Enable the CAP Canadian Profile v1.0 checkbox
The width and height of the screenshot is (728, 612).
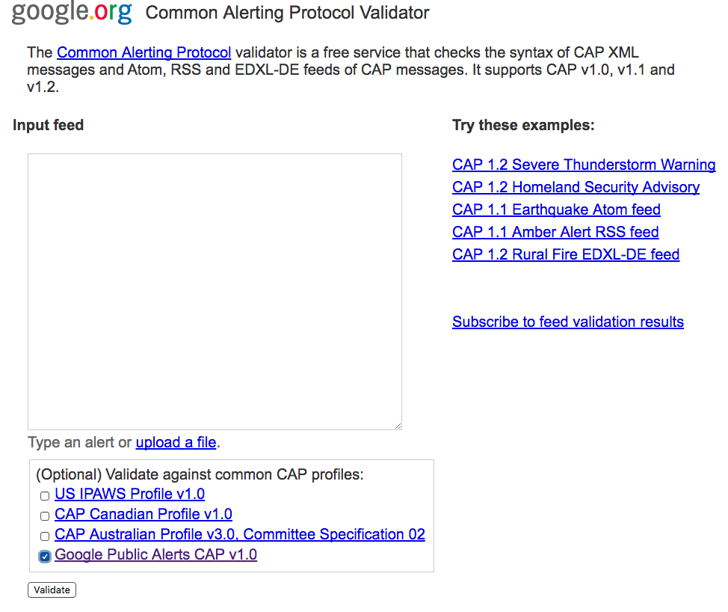point(44,515)
